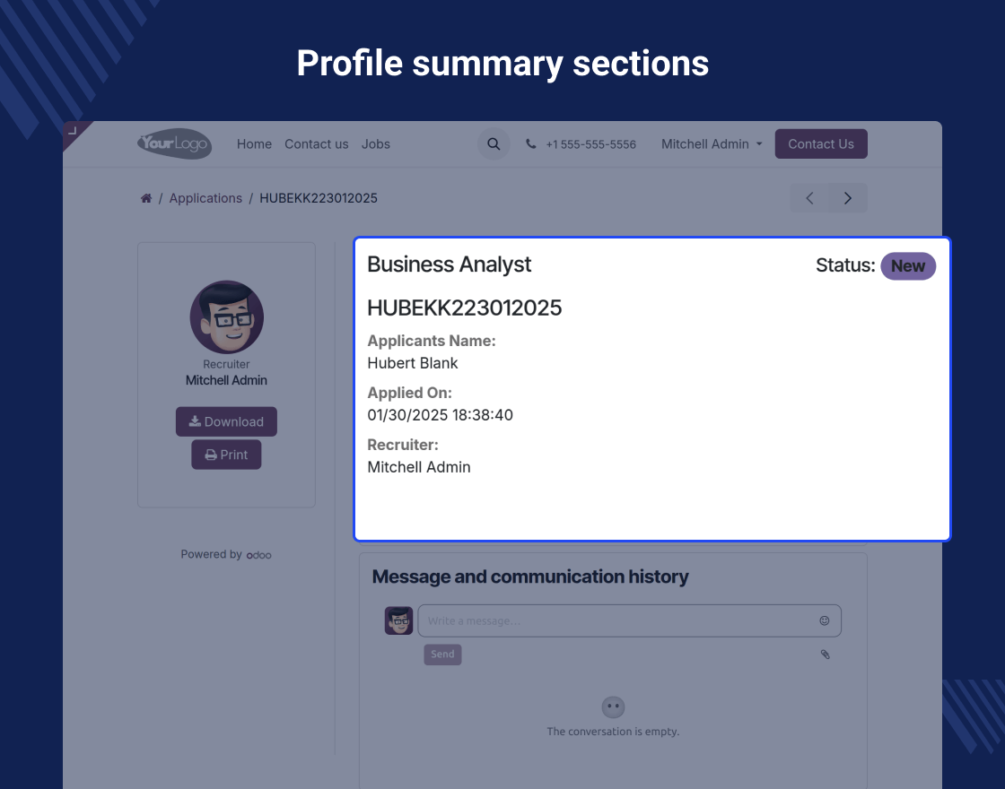The height and width of the screenshot is (789, 1005).
Task: Open the Jobs menu item
Action: [376, 144]
